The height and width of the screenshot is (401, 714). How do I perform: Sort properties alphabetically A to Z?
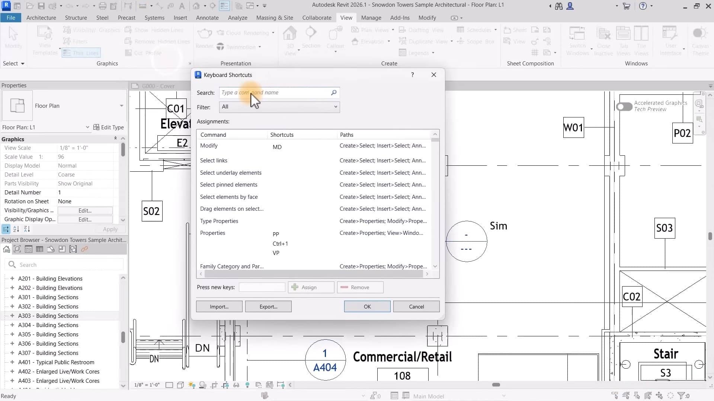[x=16, y=229]
